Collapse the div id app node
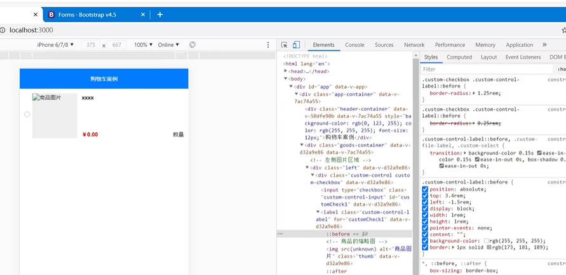Screen dimensions: 566x275 (x=291, y=87)
